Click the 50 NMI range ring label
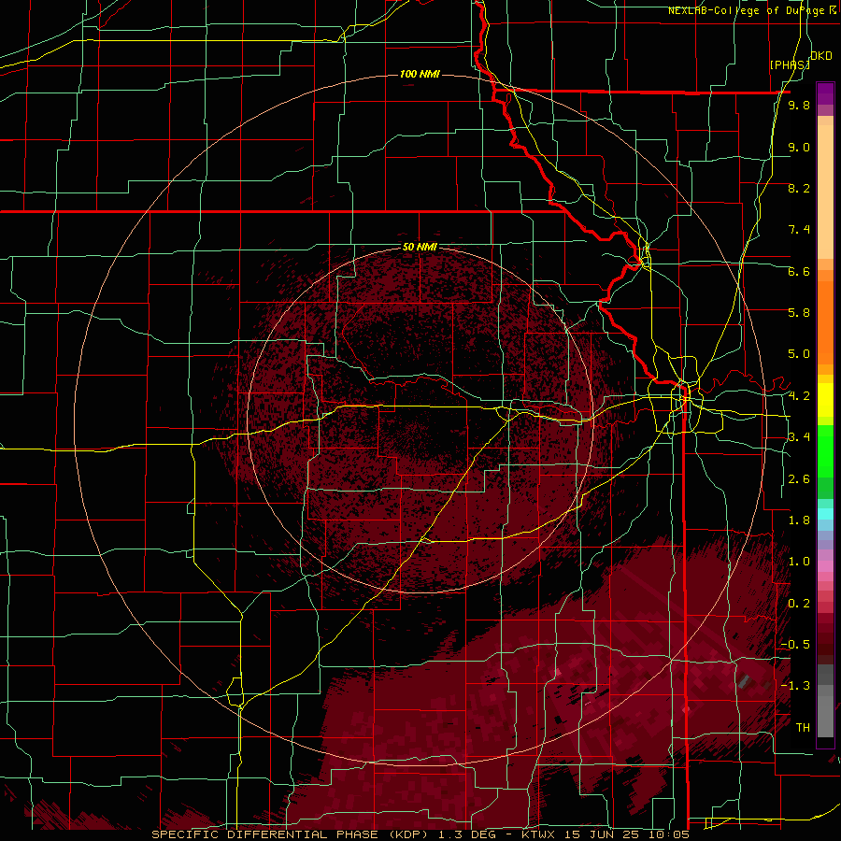 [420, 248]
